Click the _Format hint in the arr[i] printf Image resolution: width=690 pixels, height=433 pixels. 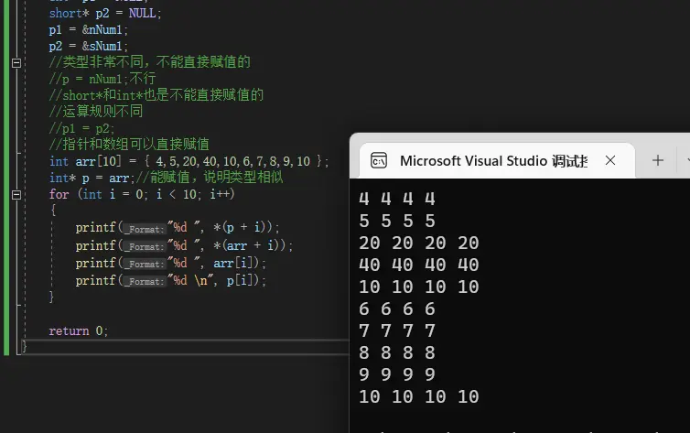[x=142, y=264]
